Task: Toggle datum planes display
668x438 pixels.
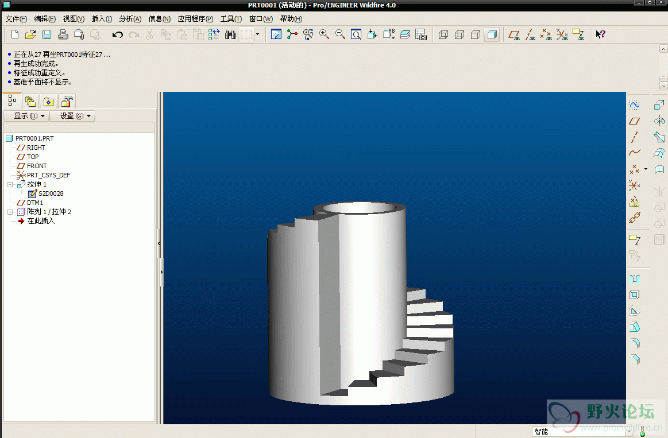Action: pos(514,34)
